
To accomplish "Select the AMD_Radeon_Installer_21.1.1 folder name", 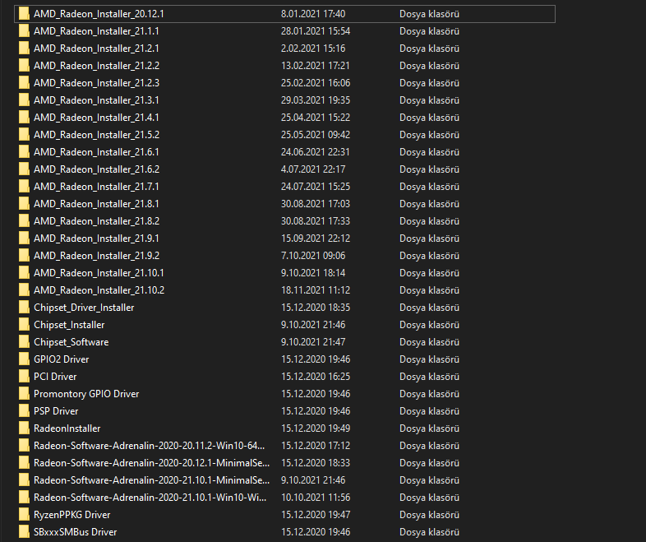I will coord(96,31).
